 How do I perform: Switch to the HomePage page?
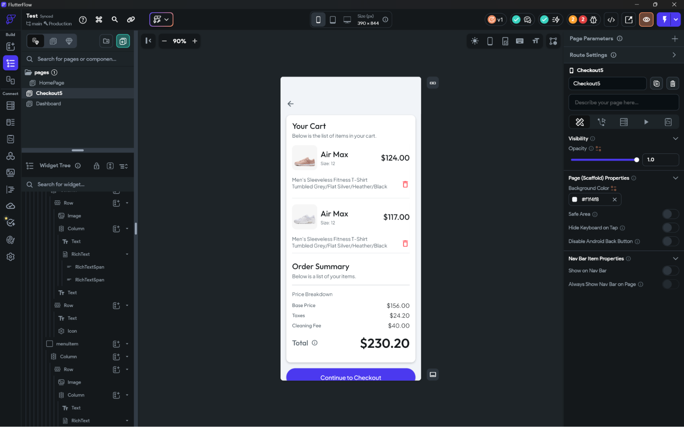51,83
